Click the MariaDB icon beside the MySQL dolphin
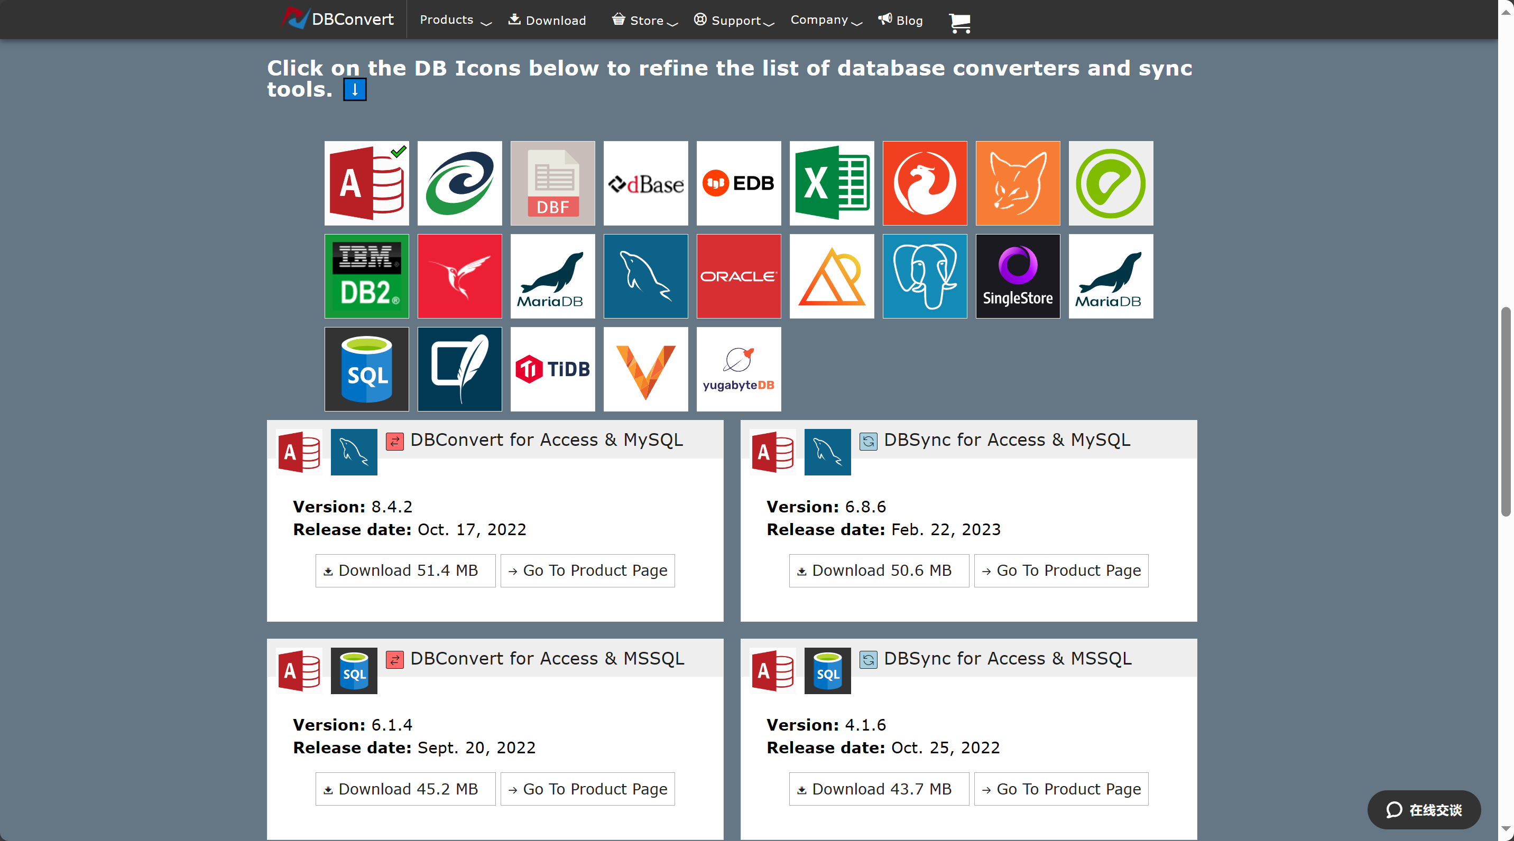1514x841 pixels. pos(552,276)
